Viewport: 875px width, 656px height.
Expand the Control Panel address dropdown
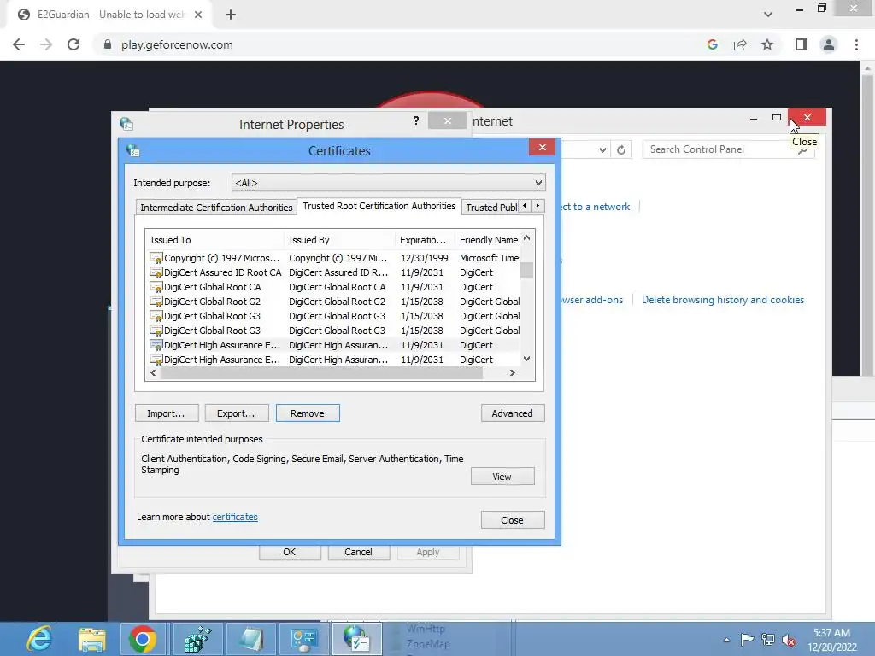tap(602, 149)
